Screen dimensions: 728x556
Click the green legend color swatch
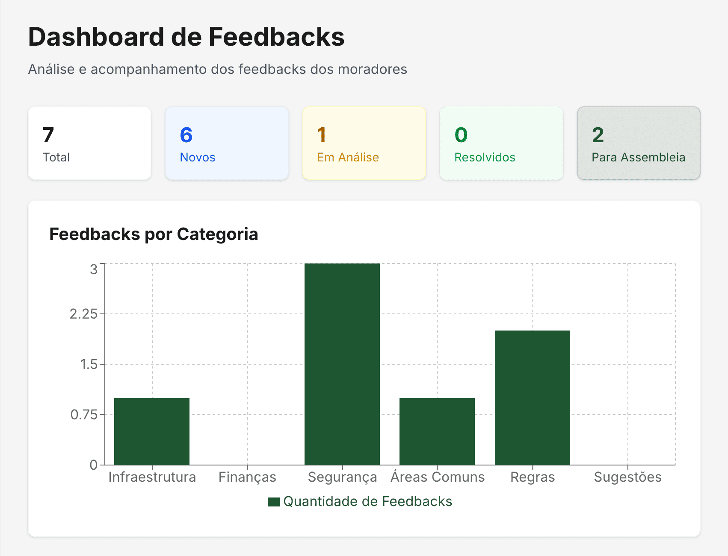[x=274, y=501]
